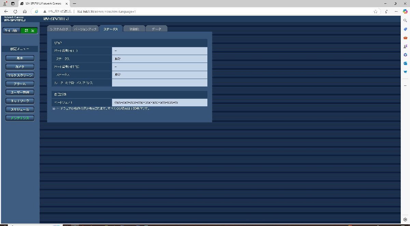This screenshot has width=410, height=226.
Task: Add page to favorites with star icon
Action: pos(375,11)
